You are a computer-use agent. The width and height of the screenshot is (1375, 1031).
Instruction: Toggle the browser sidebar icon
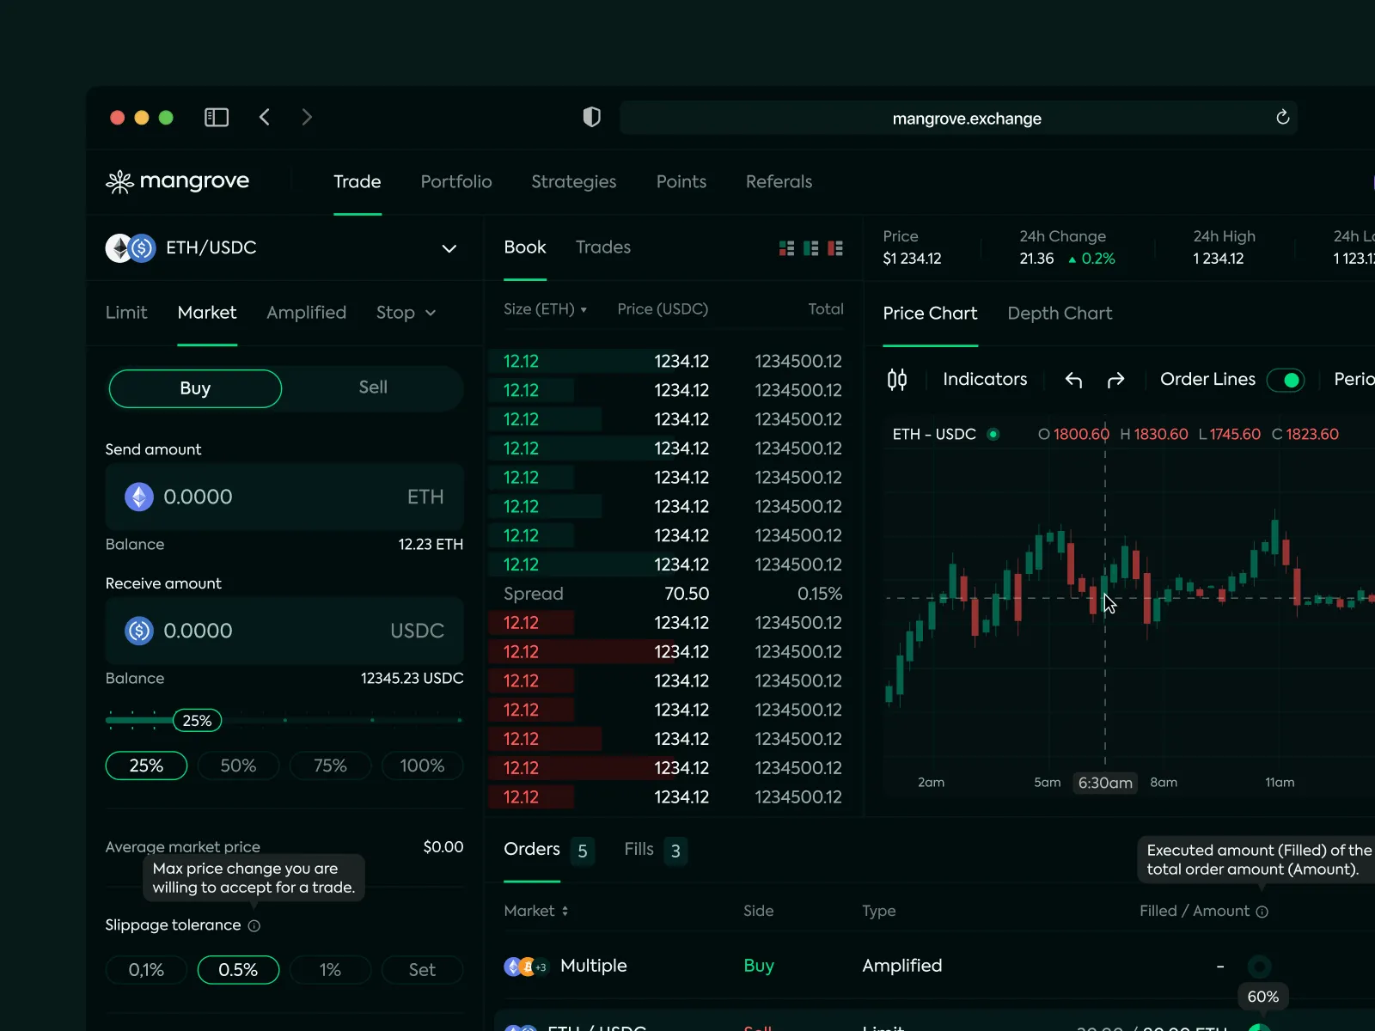click(217, 117)
